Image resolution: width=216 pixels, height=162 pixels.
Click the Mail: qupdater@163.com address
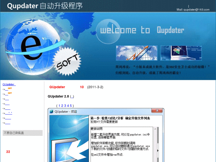(193, 10)
